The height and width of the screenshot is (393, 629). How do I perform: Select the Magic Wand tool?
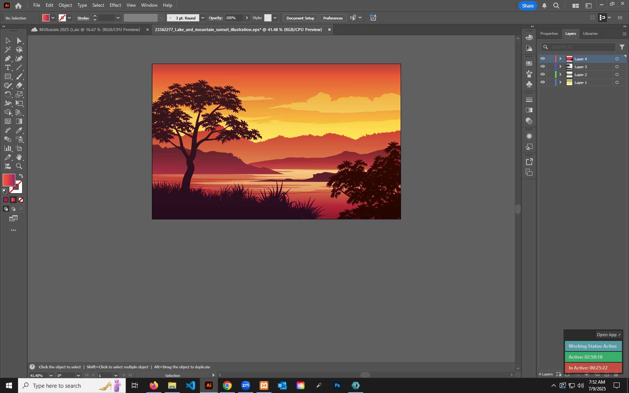(x=7, y=49)
